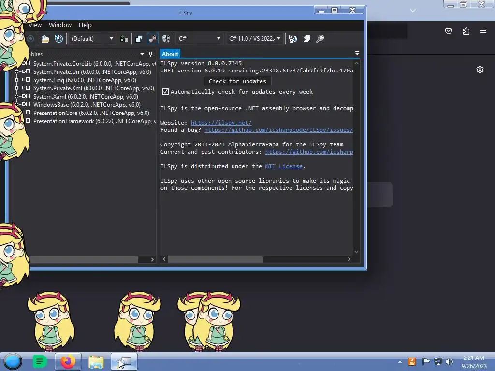
Task: Open the green chat app on taskbar
Action: click(x=40, y=361)
